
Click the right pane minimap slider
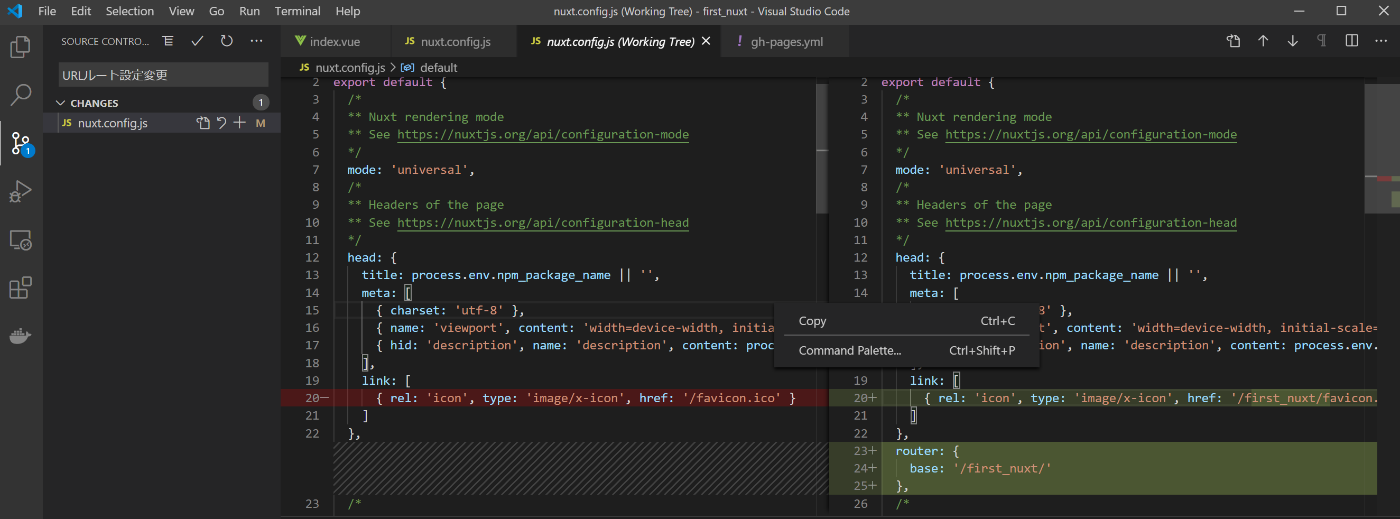[1382, 148]
